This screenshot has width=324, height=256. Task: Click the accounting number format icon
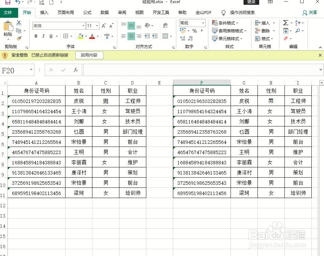click(x=183, y=31)
